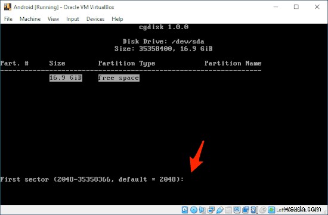This screenshot has width=328, height=215.
Task: Click the cgdisk 1.0.0 title text
Action: click(x=163, y=27)
